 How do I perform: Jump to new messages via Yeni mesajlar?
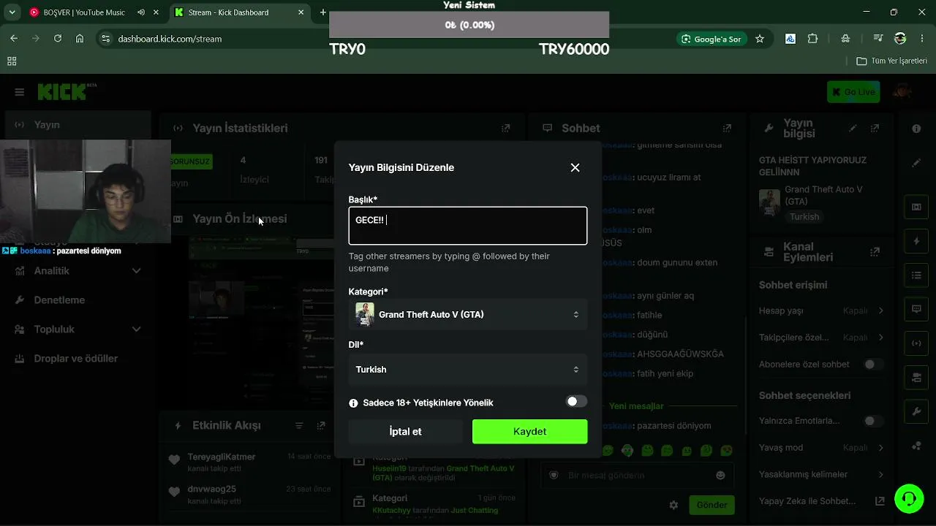click(636, 406)
